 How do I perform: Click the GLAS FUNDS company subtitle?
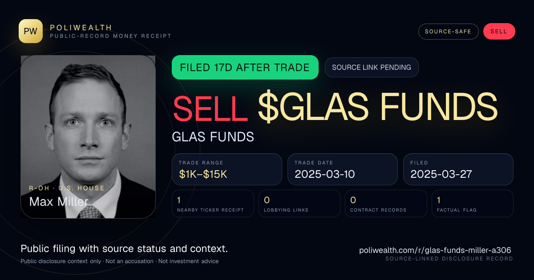[213, 137]
